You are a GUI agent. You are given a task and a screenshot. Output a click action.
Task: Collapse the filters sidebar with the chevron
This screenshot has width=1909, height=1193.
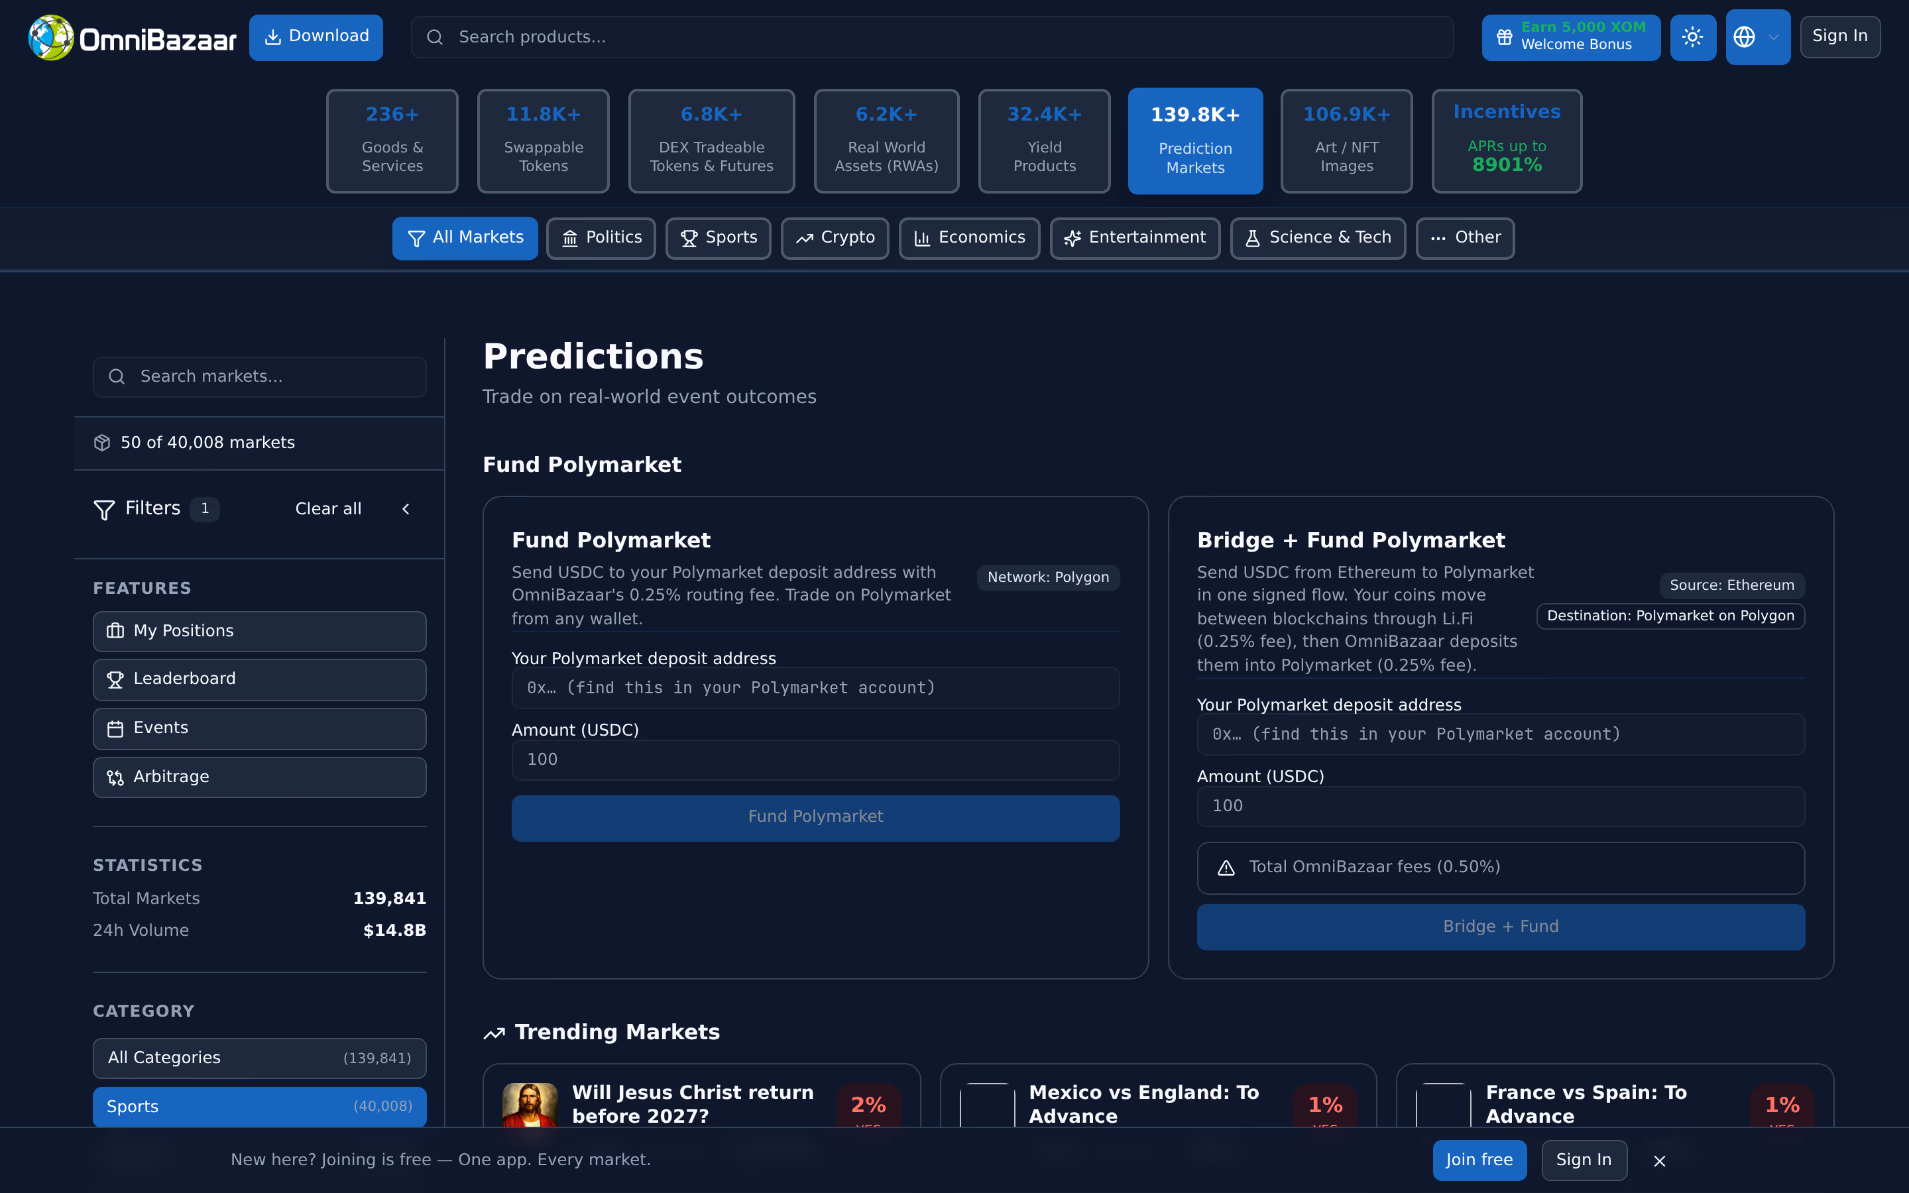click(406, 509)
